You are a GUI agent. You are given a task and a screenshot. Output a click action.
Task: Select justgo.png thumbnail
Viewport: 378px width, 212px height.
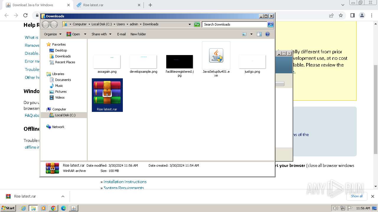[252, 62]
